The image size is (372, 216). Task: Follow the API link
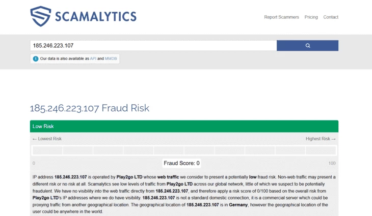click(93, 59)
